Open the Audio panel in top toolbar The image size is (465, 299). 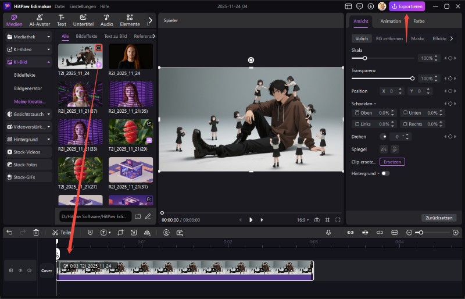click(106, 20)
